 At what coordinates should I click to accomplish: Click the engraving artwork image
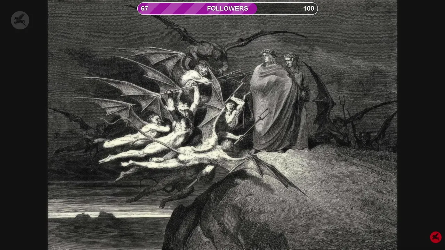coord(222,125)
